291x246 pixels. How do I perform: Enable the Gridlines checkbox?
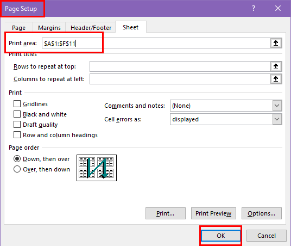[17, 104]
